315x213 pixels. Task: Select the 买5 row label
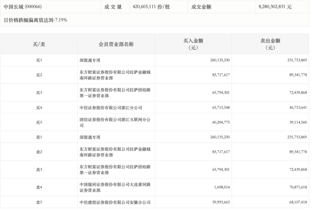click(x=39, y=122)
